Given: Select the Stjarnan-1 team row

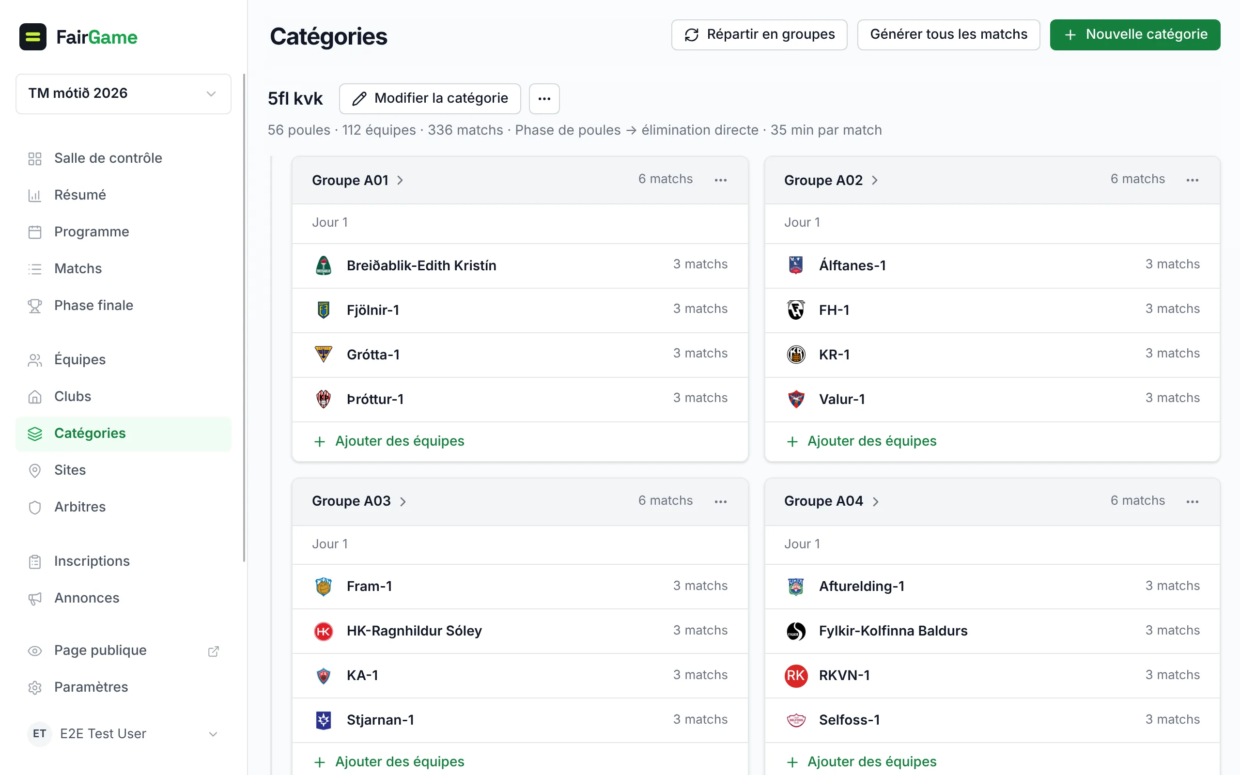Looking at the screenshot, I should tap(520, 720).
